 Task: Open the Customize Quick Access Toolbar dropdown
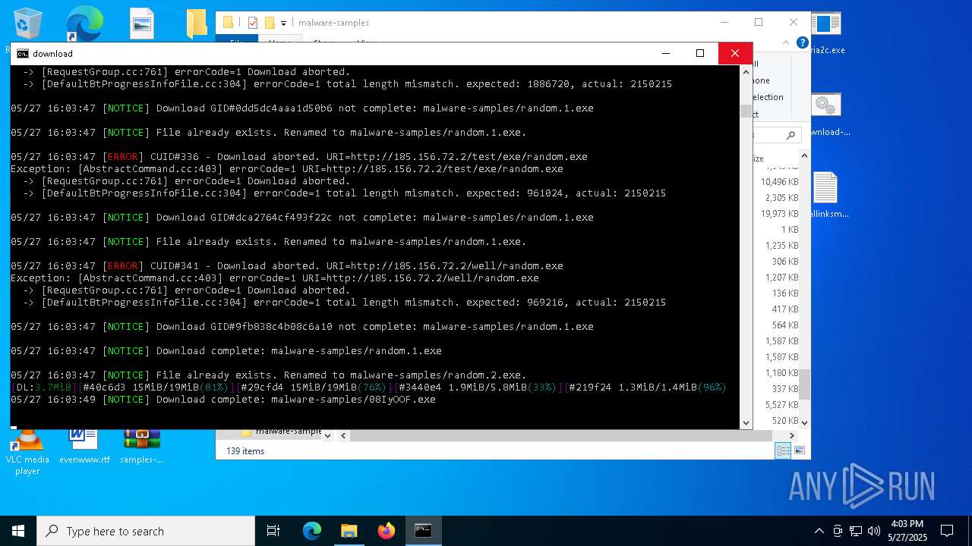pos(283,24)
